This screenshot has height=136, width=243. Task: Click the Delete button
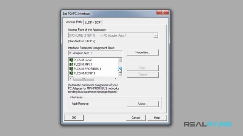tap(143, 75)
